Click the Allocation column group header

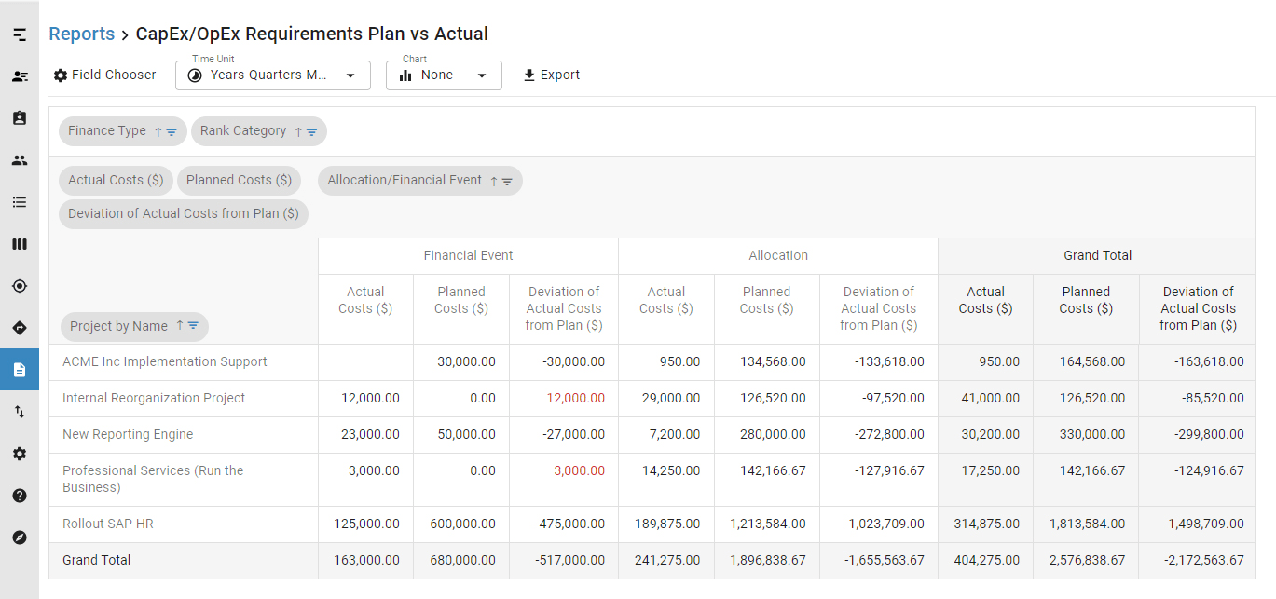778,255
